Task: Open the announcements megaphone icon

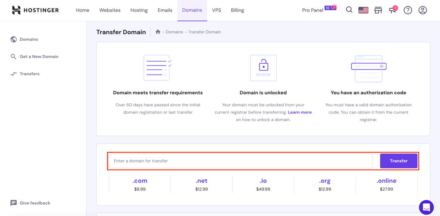Action: point(392,10)
